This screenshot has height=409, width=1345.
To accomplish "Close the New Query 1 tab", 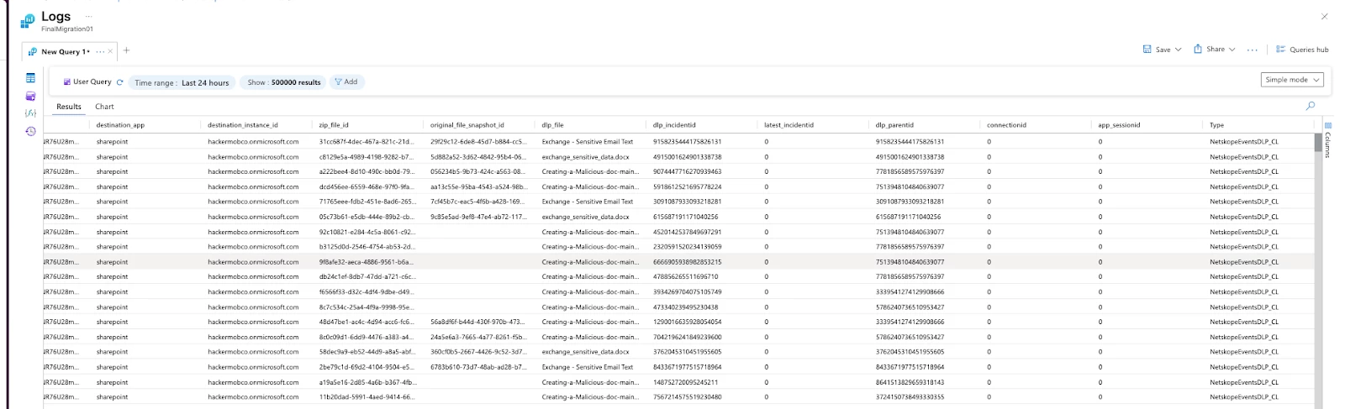I will coord(110,51).
